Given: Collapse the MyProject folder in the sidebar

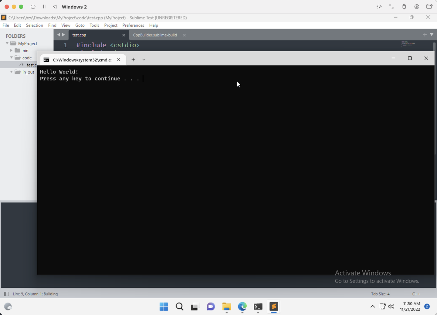Looking at the screenshot, I should pos(7,43).
